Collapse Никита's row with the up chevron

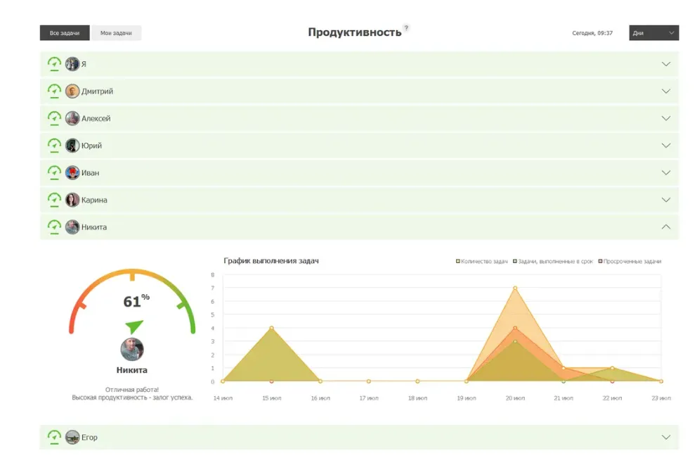click(666, 227)
